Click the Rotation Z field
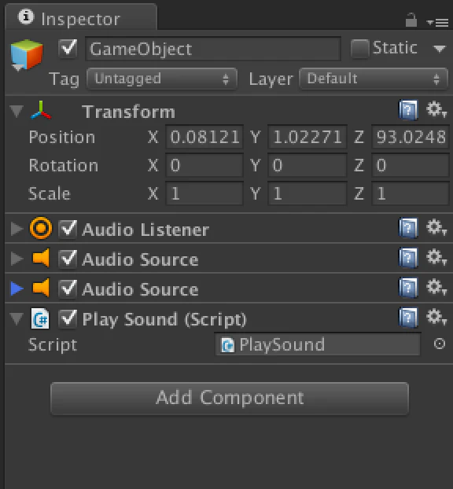Viewport: 453px width, 489px height. [411, 165]
